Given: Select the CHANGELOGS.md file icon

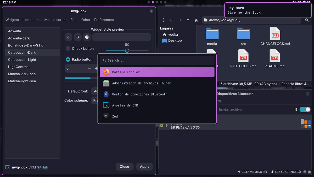Looking at the screenshot, I should [275, 33].
